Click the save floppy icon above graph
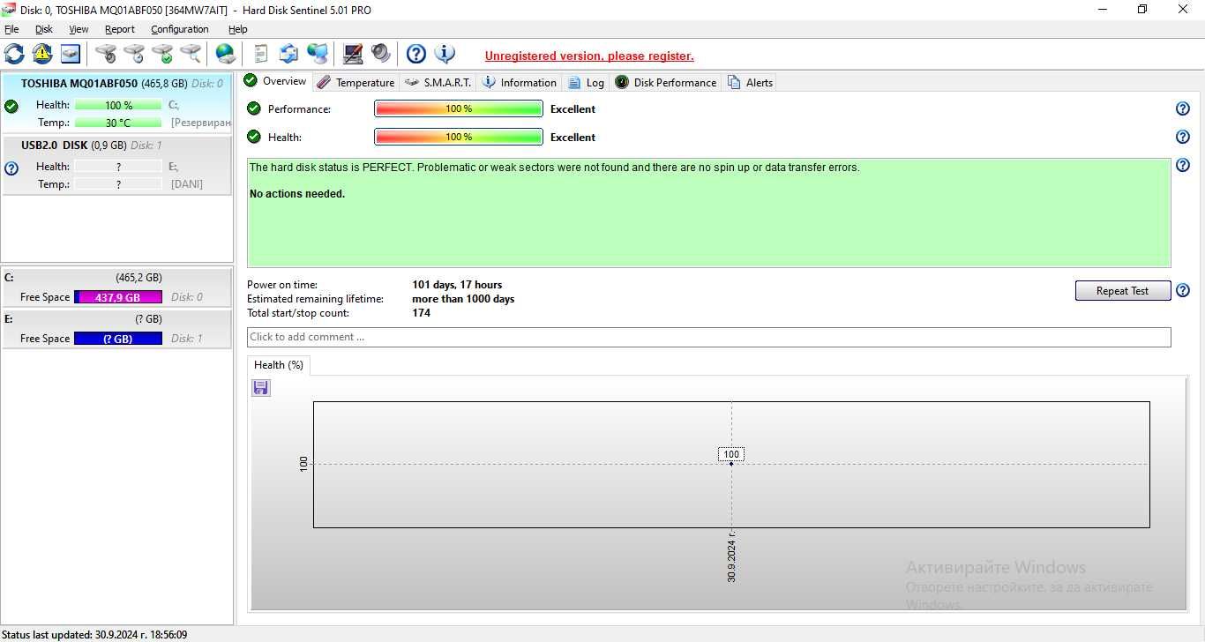This screenshot has width=1205, height=642. point(260,388)
